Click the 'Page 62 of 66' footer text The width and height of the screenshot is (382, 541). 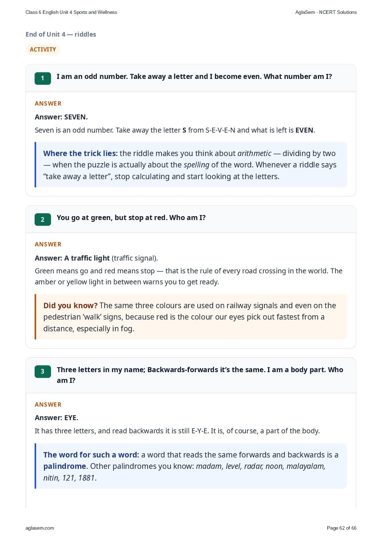(x=342, y=528)
